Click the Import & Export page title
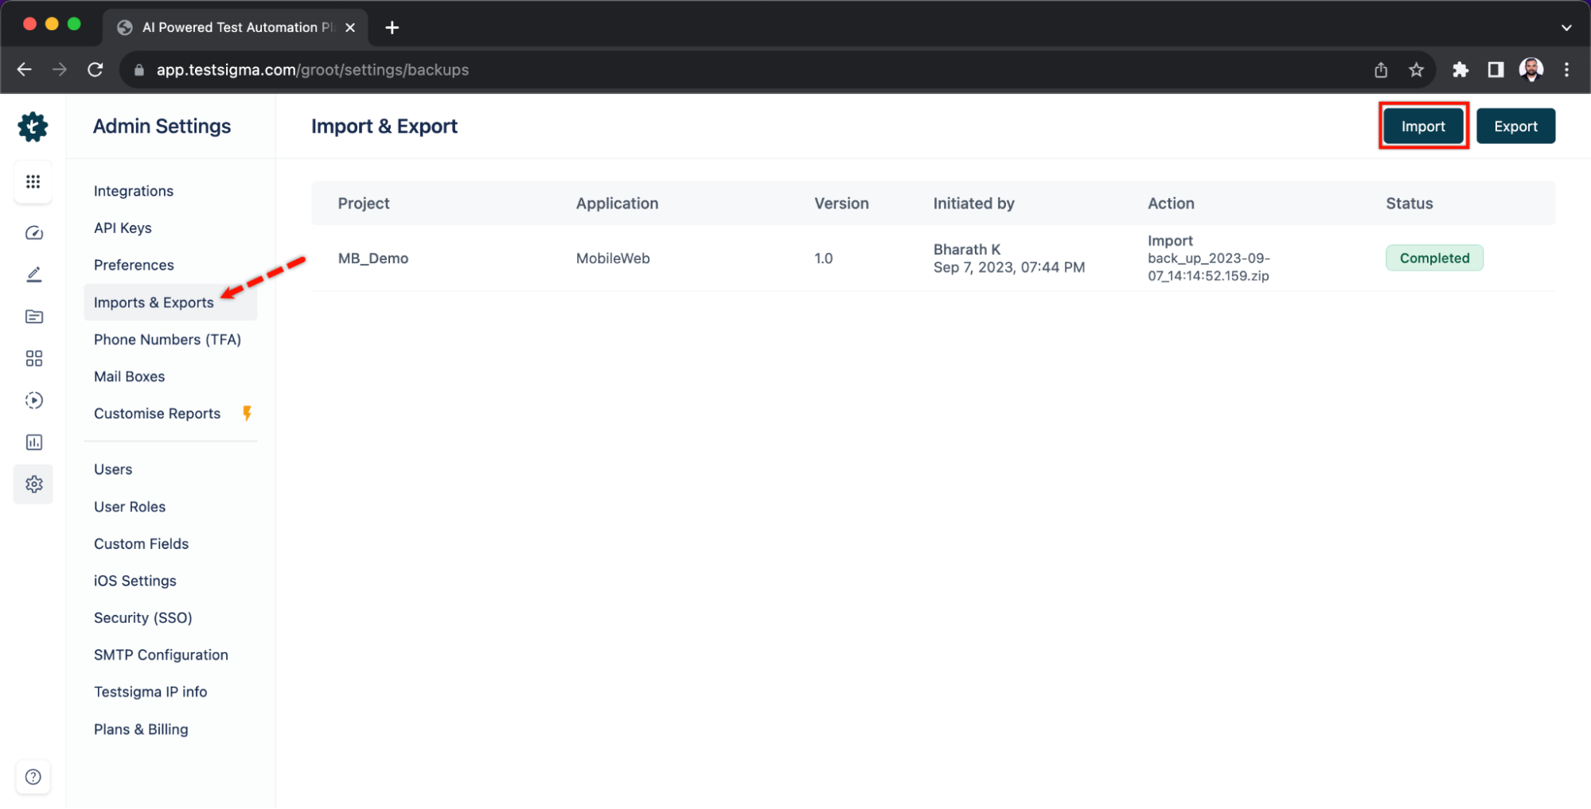Viewport: 1591px width, 809px height. click(x=384, y=126)
